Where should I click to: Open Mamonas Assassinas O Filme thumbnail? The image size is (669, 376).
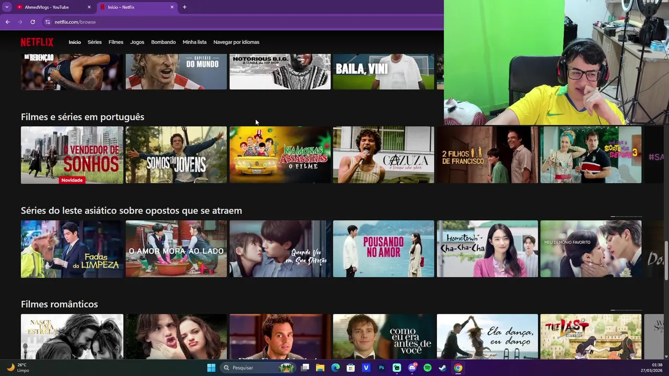(280, 155)
